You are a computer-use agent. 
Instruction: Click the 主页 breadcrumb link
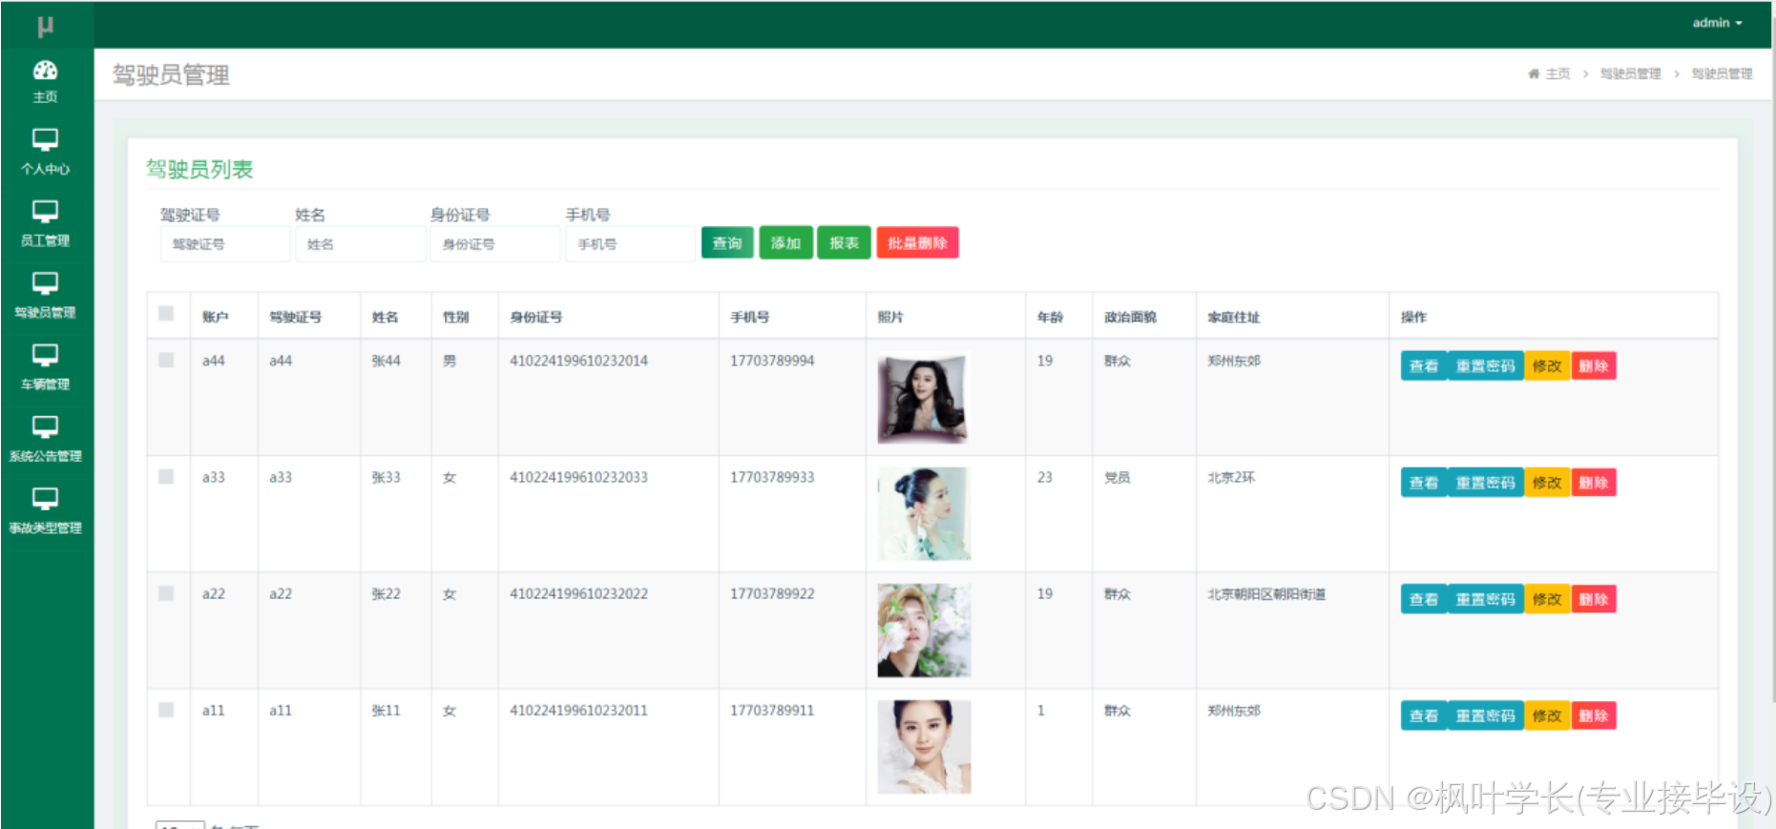1557,73
